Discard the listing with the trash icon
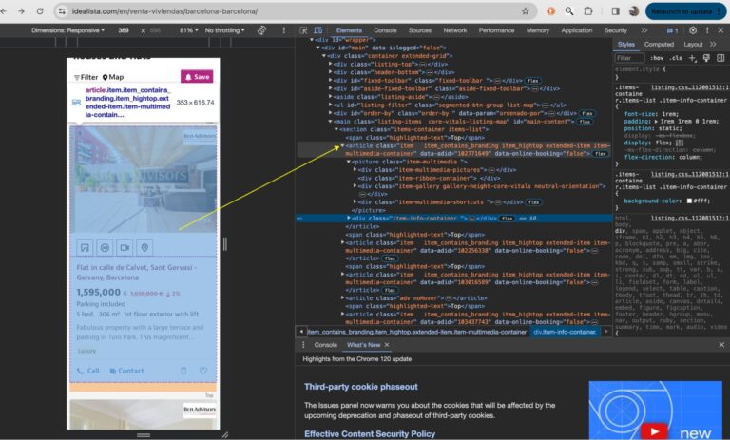 (183, 371)
